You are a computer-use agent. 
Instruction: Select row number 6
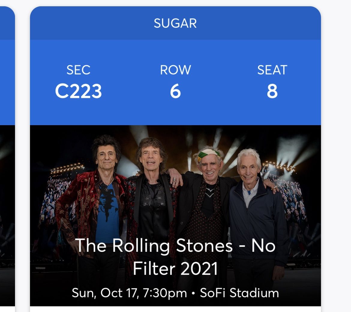(x=175, y=91)
